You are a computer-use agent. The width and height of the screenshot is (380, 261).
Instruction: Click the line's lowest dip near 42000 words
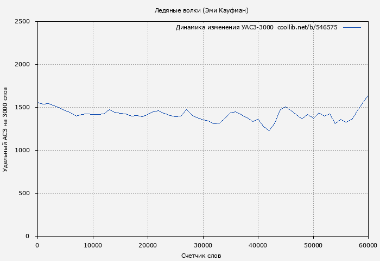(269, 130)
